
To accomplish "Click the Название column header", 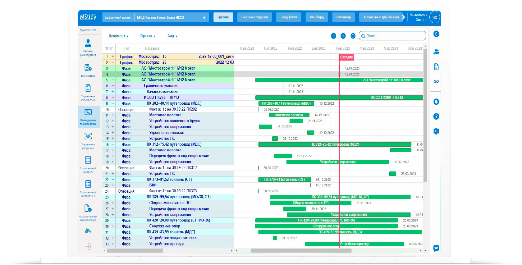I will (x=152, y=48).
